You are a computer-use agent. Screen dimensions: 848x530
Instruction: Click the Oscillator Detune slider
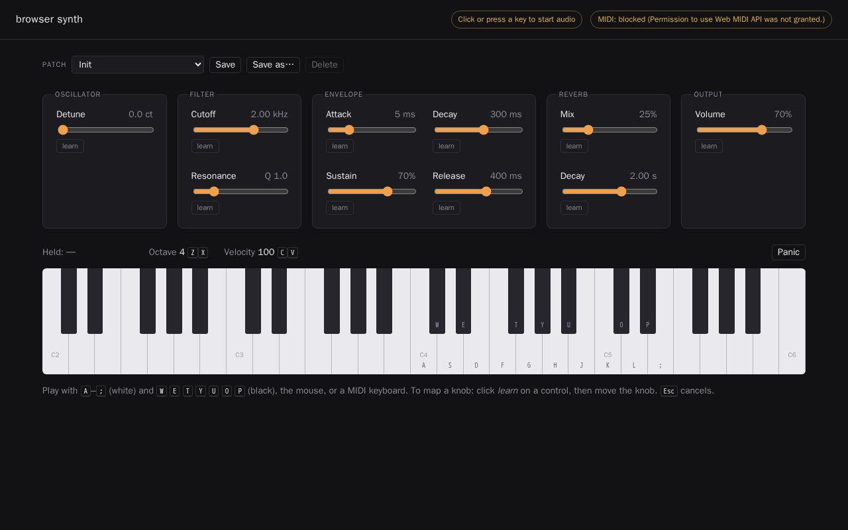click(x=105, y=130)
